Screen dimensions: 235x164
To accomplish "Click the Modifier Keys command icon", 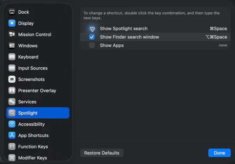I will [12, 158].
